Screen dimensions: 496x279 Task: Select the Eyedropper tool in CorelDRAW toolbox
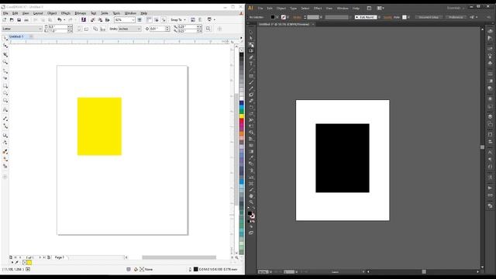5,152
